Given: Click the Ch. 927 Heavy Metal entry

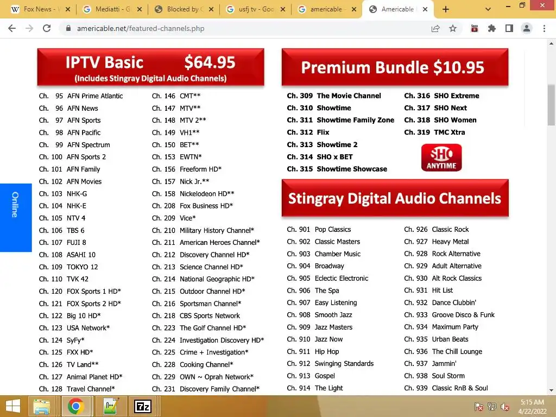Looking at the screenshot, I should point(436,242).
